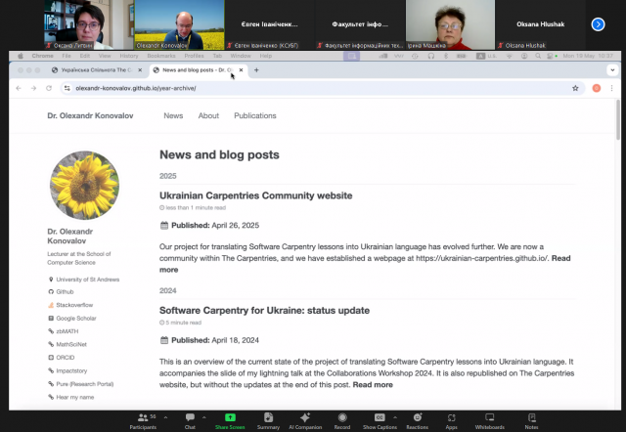This screenshot has height=432, width=626.
Task: View site information icon in address bar
Action: tap(67, 88)
